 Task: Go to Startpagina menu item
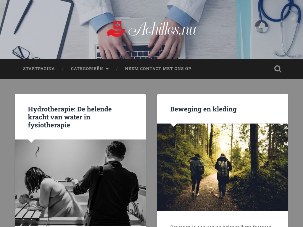(39, 69)
